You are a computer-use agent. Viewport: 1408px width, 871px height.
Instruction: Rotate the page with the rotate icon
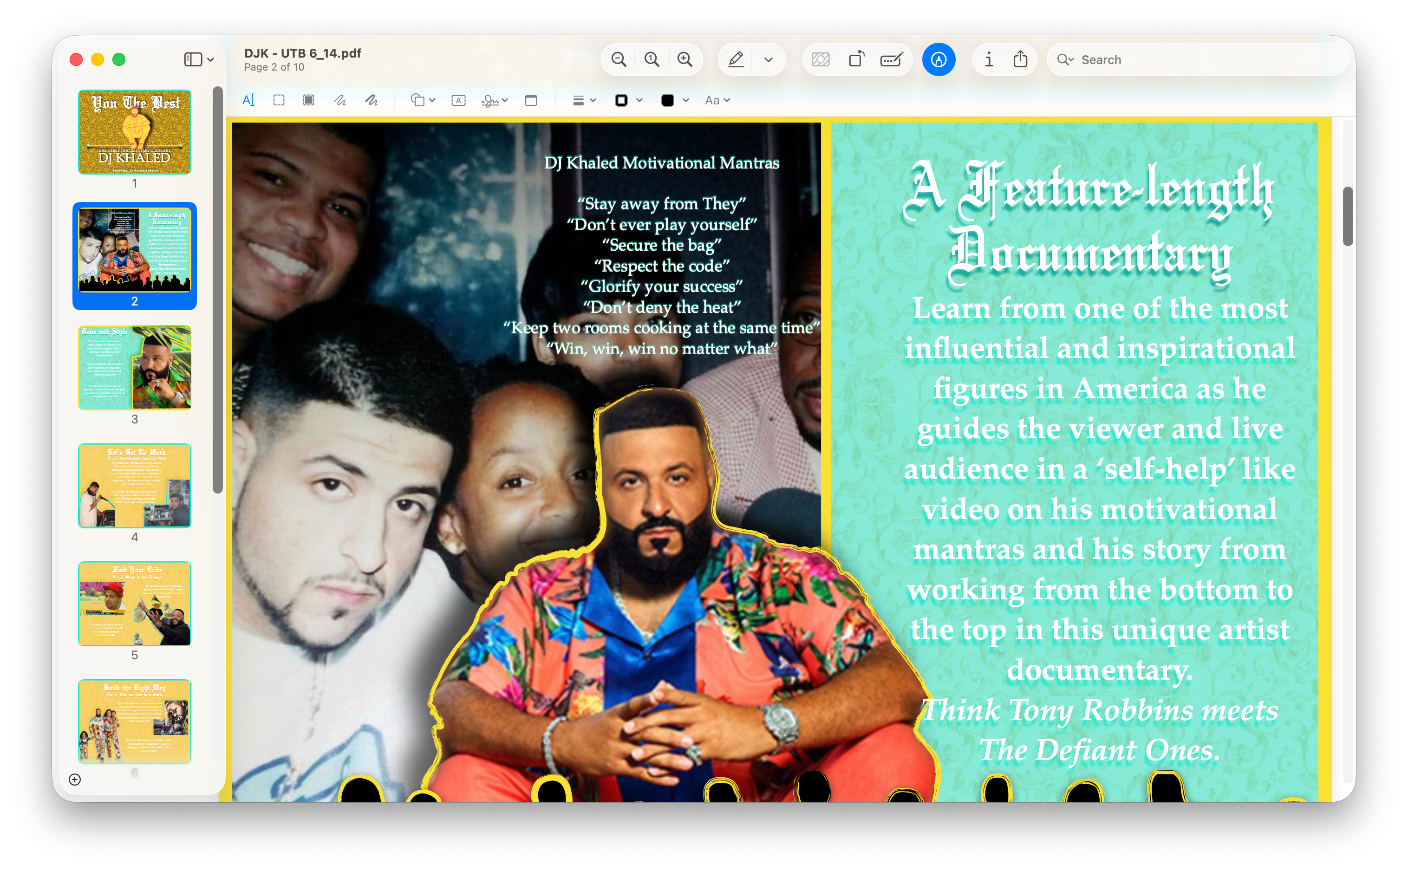[x=856, y=59]
